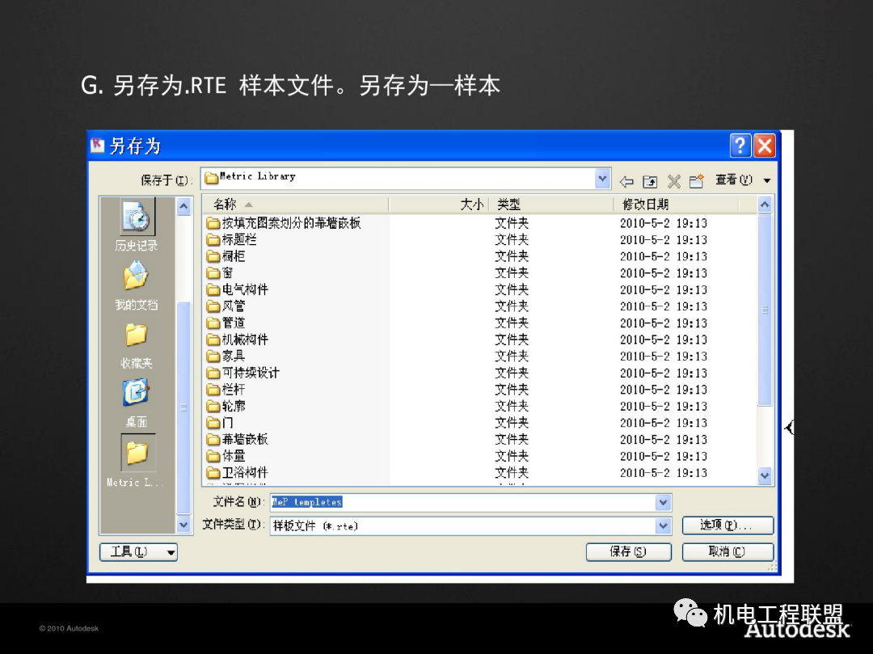Click the help question mark button
873x654 pixels.
pos(740,146)
